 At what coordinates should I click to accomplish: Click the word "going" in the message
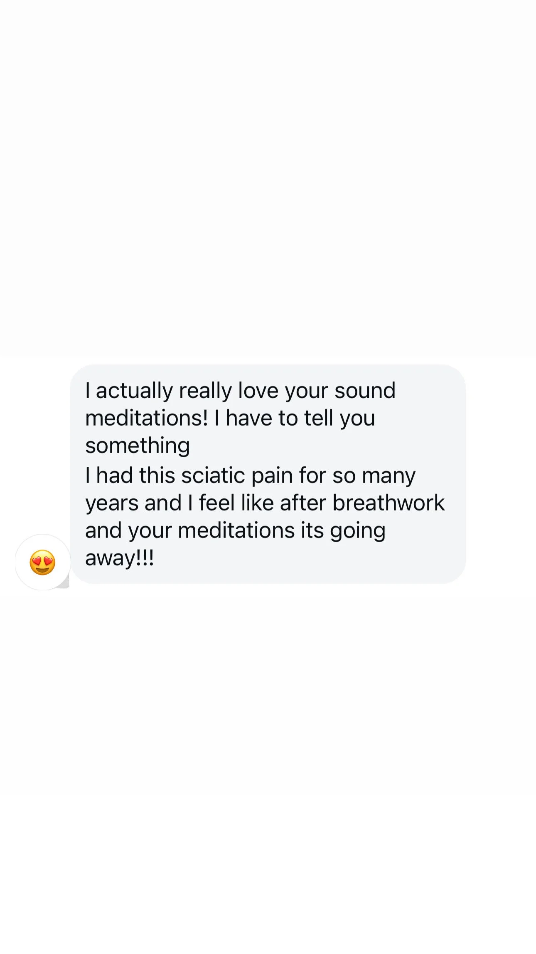click(x=358, y=531)
